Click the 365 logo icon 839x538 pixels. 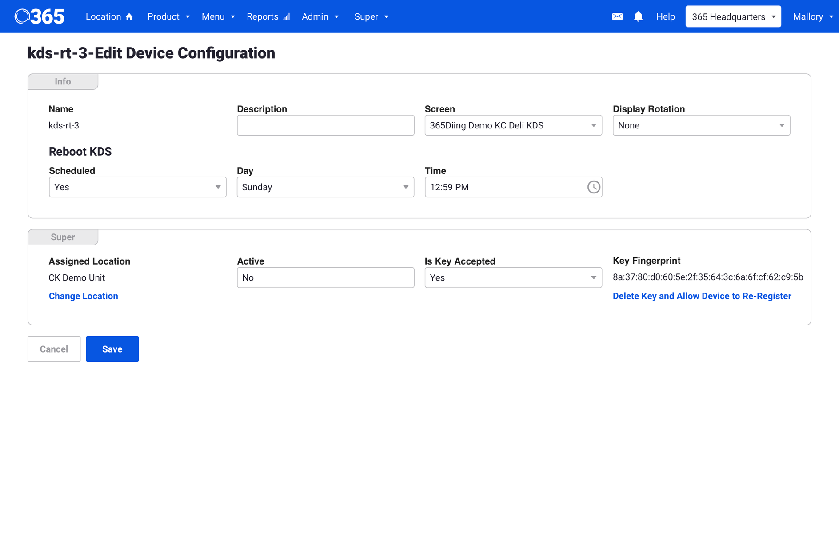click(39, 16)
